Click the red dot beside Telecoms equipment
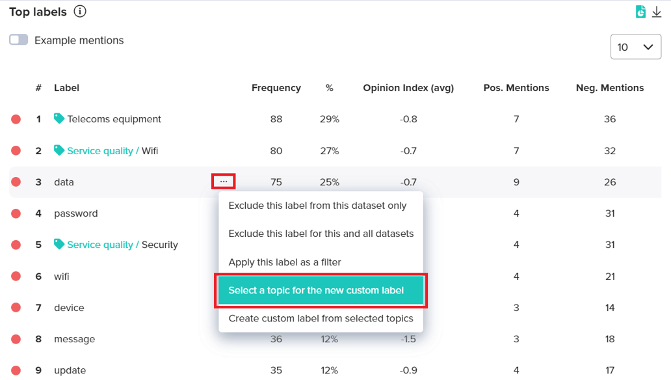The height and width of the screenshot is (380, 671). pyautogui.click(x=16, y=119)
